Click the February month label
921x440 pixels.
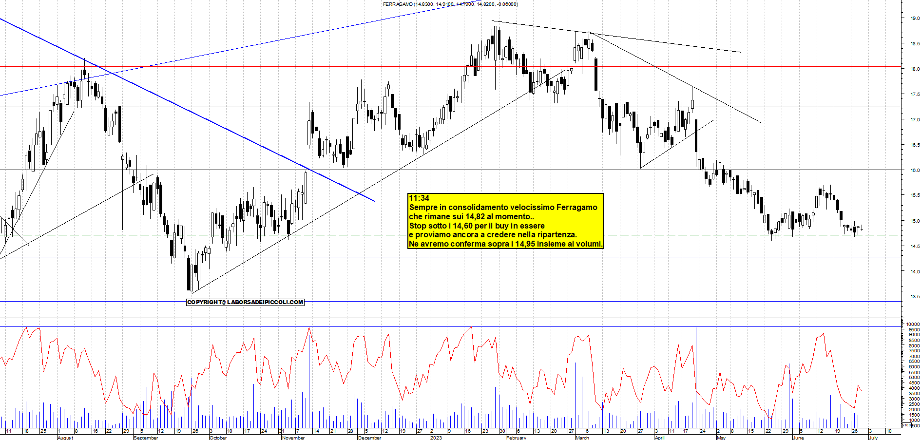(x=516, y=438)
